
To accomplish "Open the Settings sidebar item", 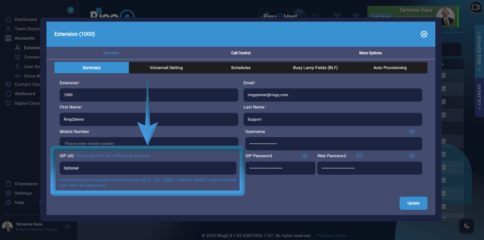I will (x=21, y=193).
